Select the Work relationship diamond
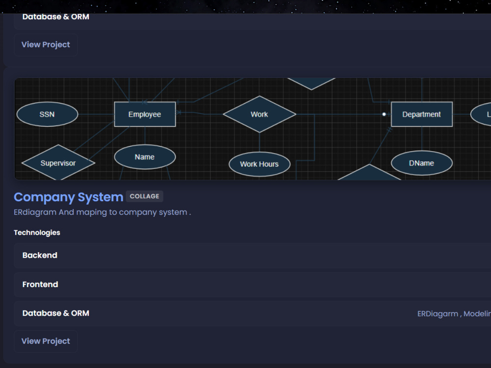This screenshot has width=491, height=368. (x=259, y=114)
